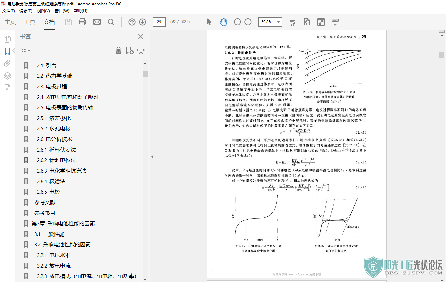This screenshot has height=282, width=446.
Task: Open the 参考文献 bookmark
Action: [45, 203]
